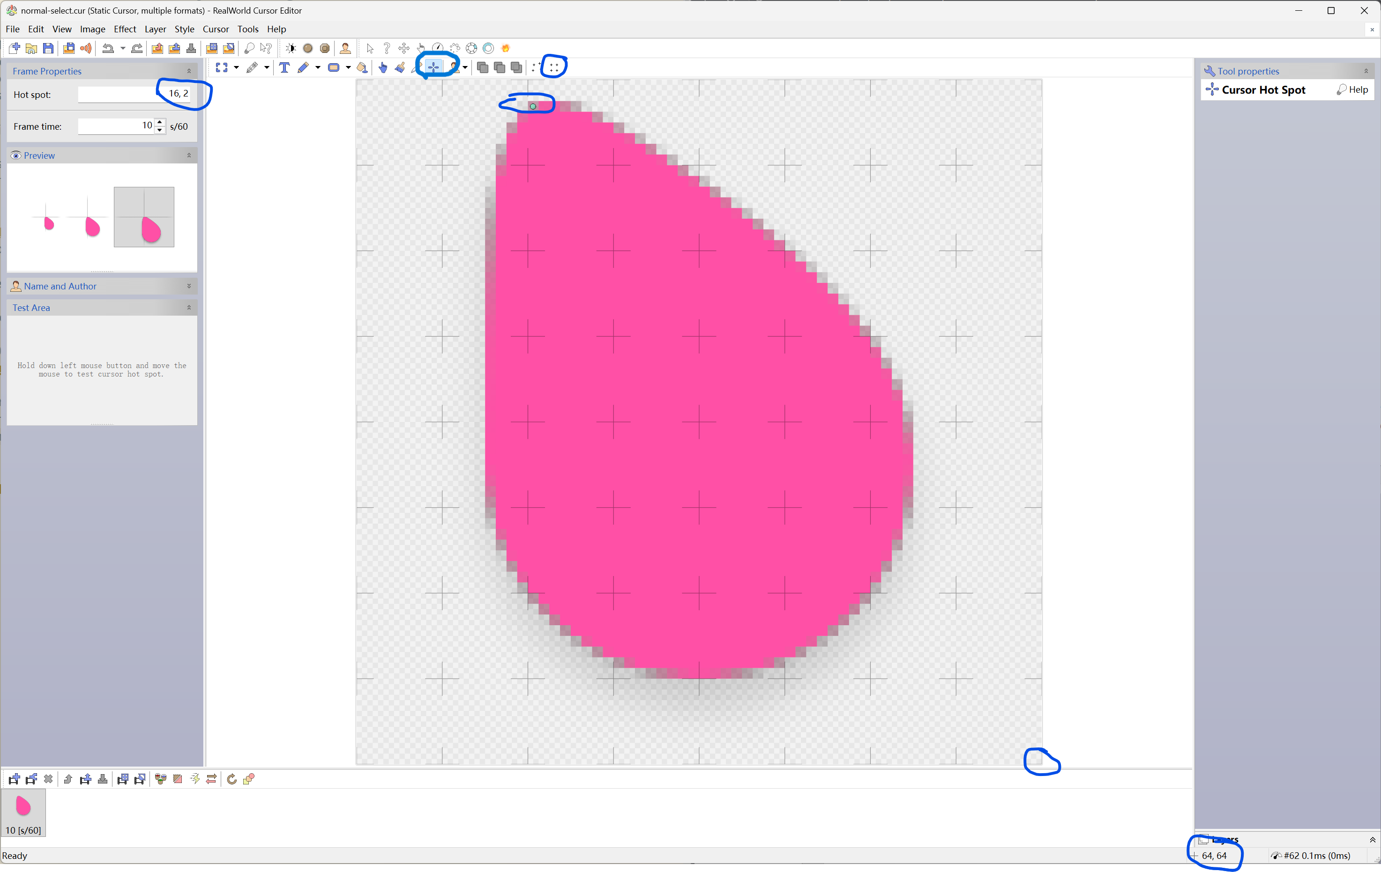Screen dimensions: 1381x872
Task: Toggle the grid crosses display button
Action: (554, 67)
